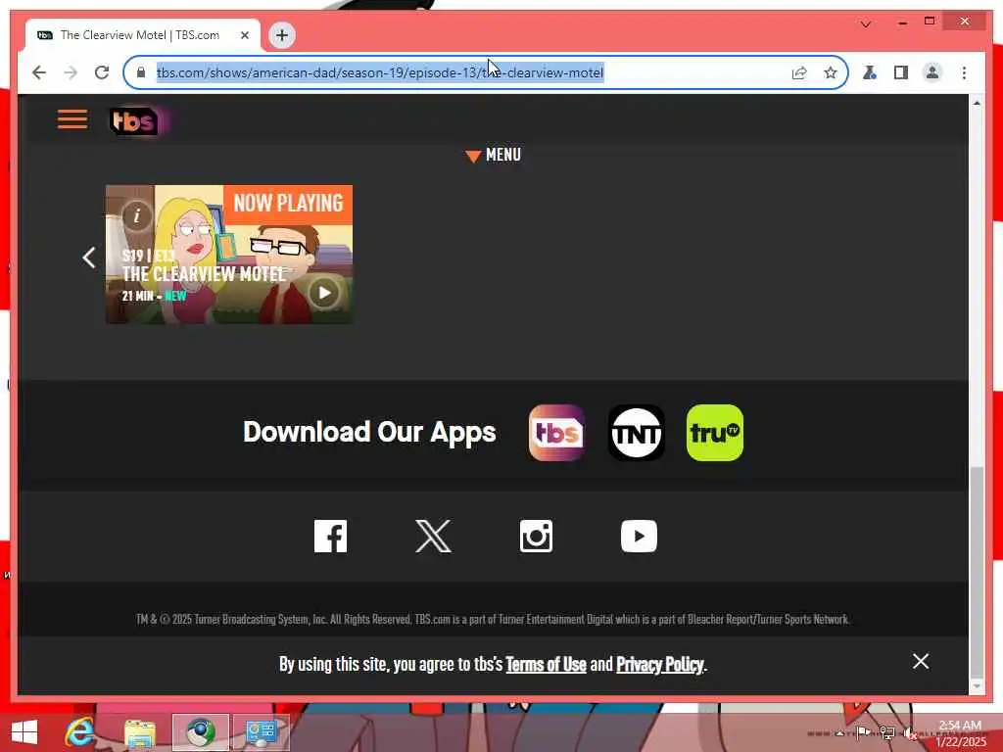
Task: Toggle the browser side panel
Action: 901,72
